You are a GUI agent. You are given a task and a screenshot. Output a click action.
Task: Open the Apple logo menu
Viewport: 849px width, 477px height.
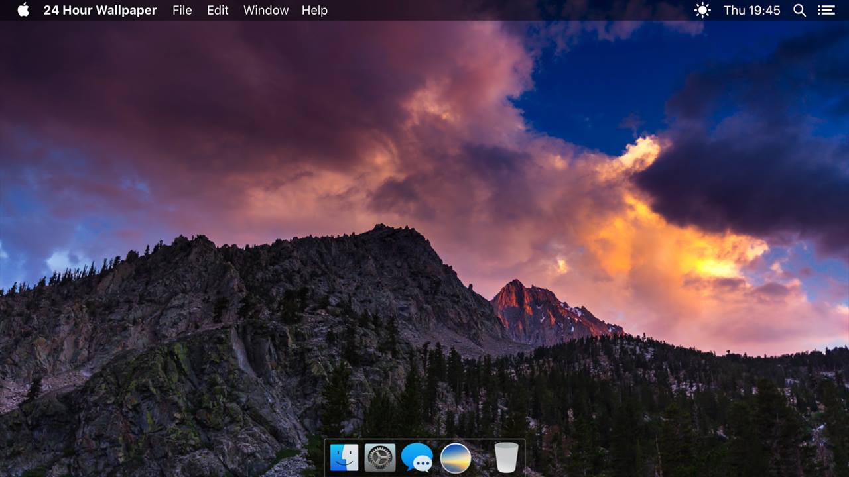(x=23, y=10)
